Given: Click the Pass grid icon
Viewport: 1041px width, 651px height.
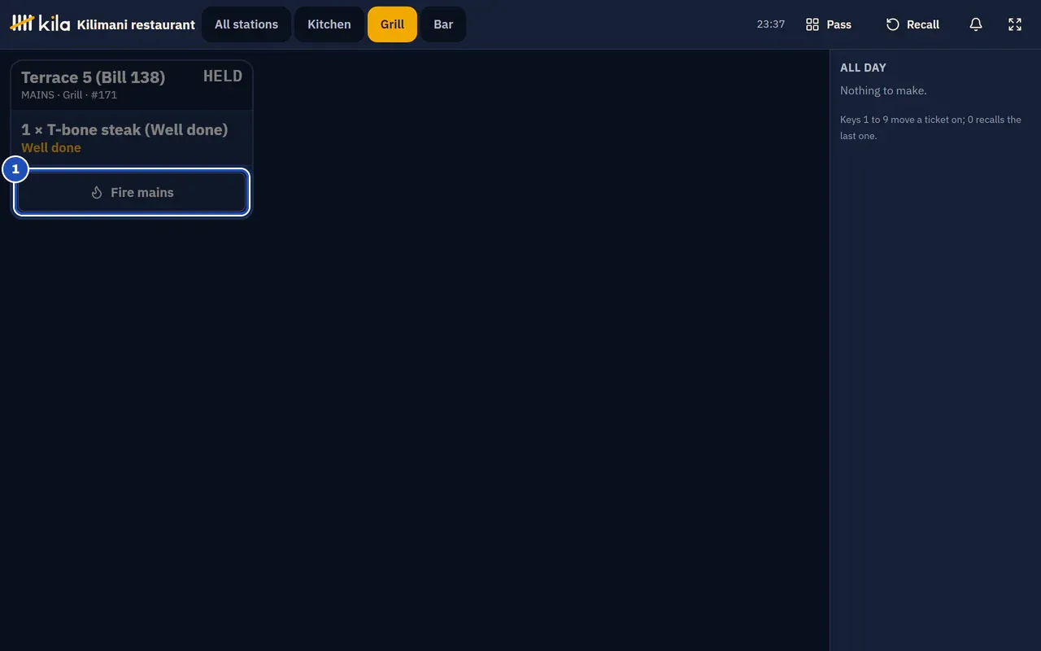Looking at the screenshot, I should tap(812, 24).
